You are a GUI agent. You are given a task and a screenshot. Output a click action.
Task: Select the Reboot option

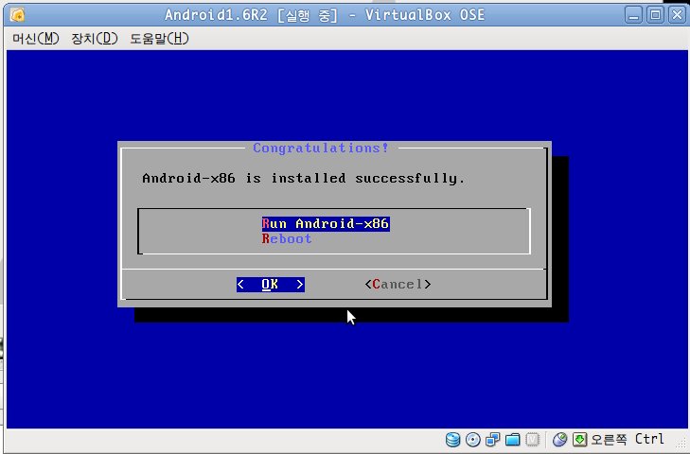tap(287, 239)
